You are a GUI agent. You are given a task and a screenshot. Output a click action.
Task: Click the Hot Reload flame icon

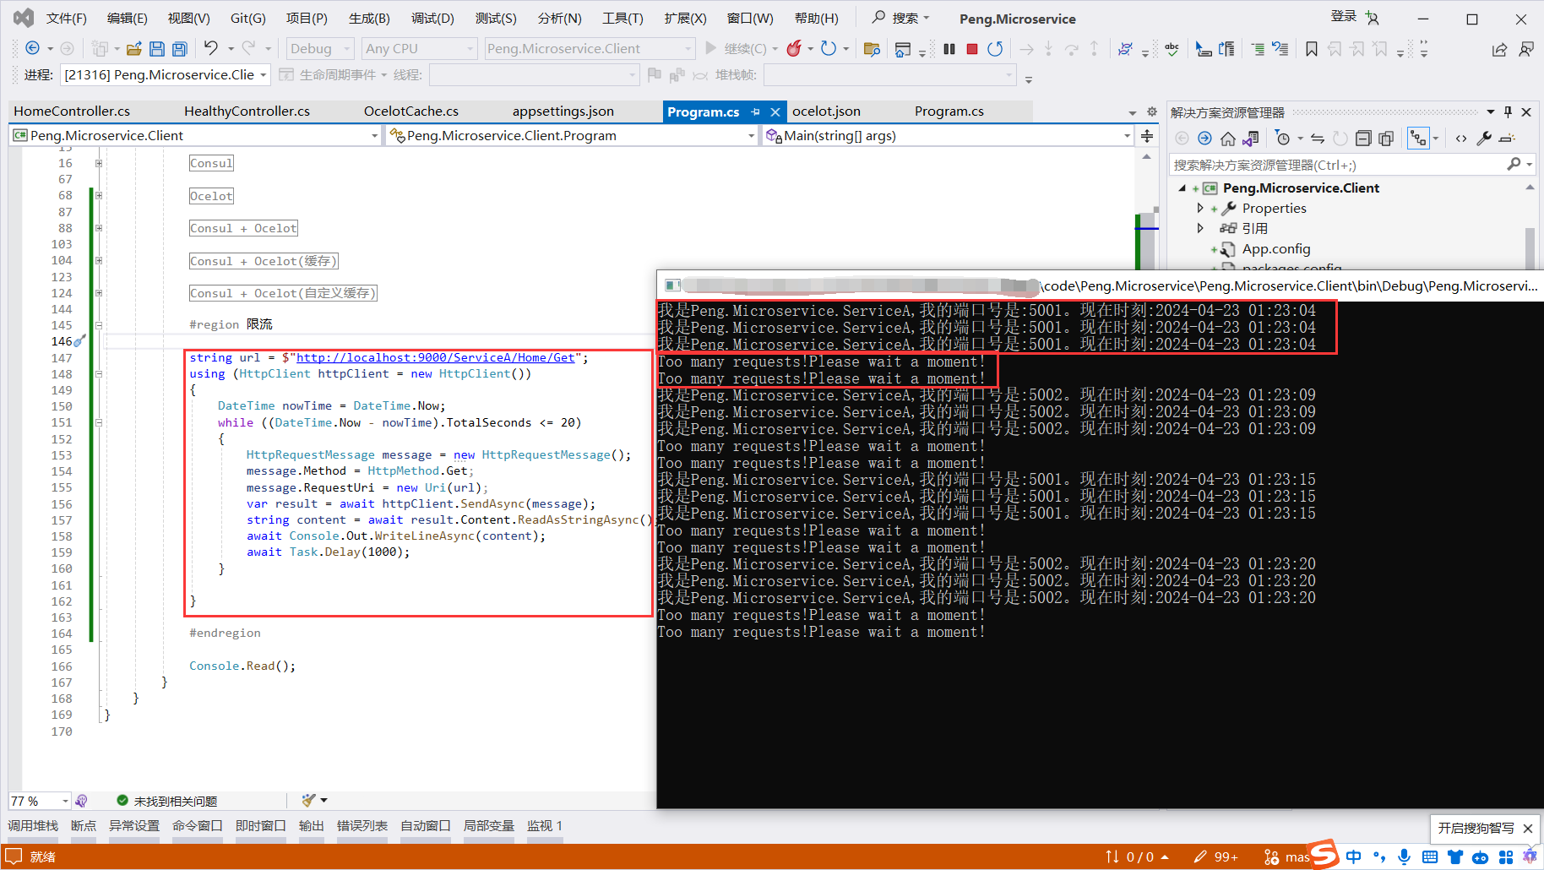(x=793, y=48)
